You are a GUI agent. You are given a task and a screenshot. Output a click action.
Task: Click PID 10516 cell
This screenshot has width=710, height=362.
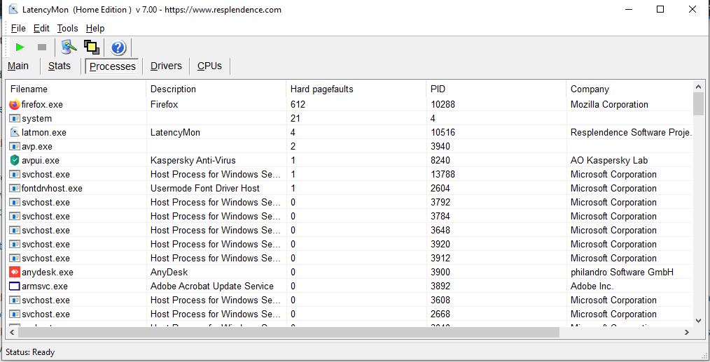click(443, 132)
